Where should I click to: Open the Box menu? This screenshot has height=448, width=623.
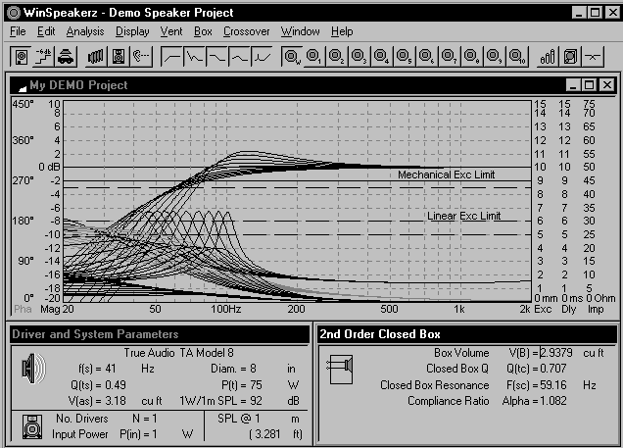tap(203, 31)
